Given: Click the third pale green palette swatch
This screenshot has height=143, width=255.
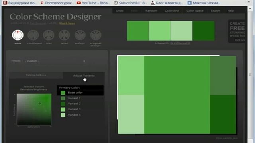Looking at the screenshot, I should point(182,31).
